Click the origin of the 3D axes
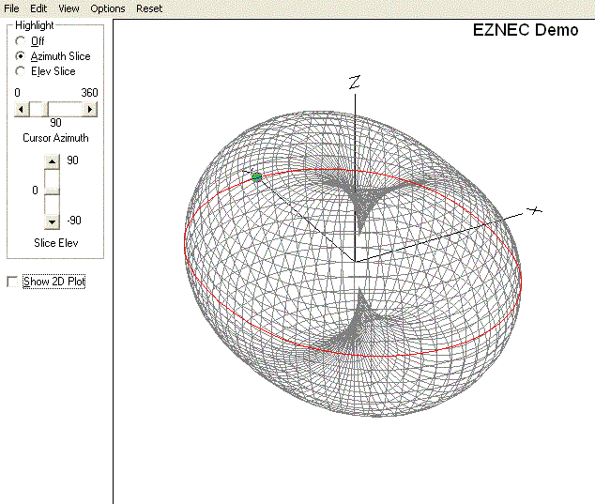 (354, 262)
